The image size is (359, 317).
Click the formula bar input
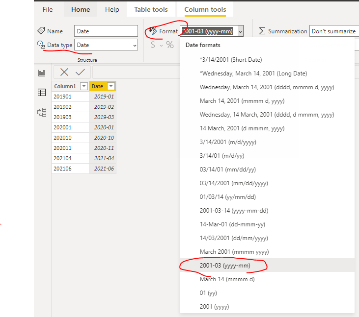click(136, 72)
